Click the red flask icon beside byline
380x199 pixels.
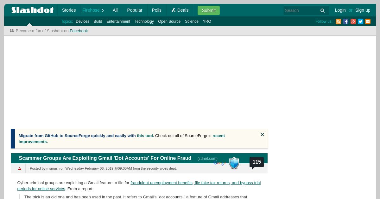click(x=20, y=168)
